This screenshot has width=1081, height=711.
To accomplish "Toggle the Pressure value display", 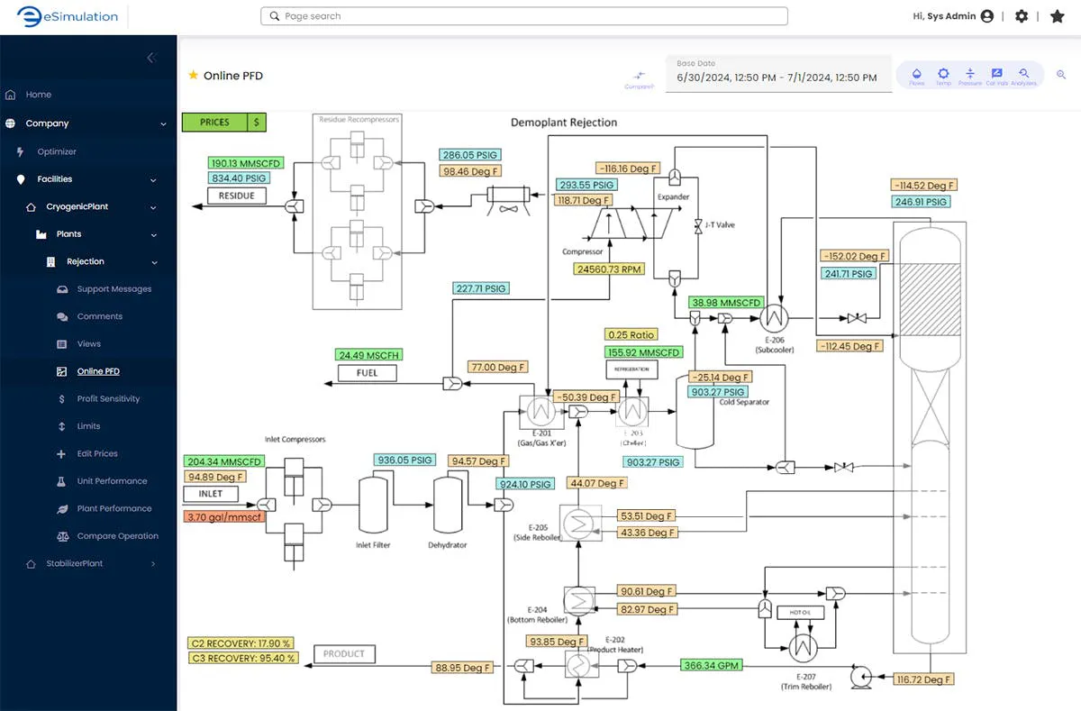I will click(x=970, y=73).
